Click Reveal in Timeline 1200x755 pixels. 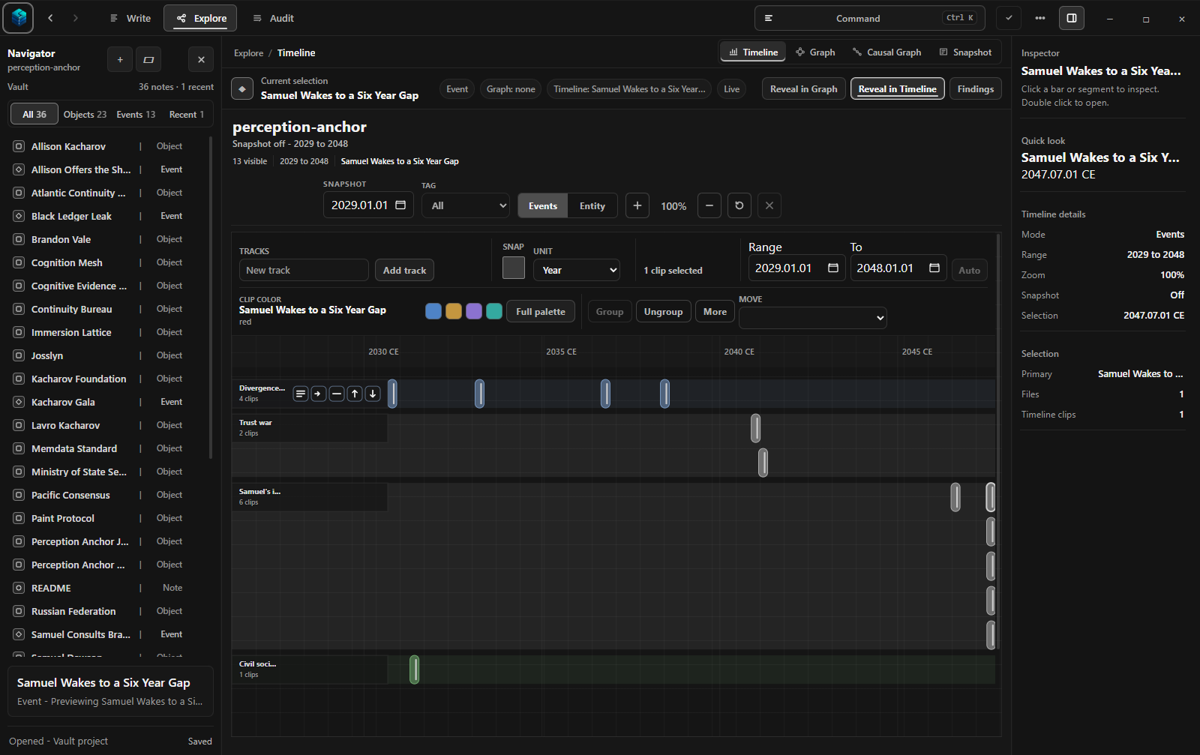[898, 89]
